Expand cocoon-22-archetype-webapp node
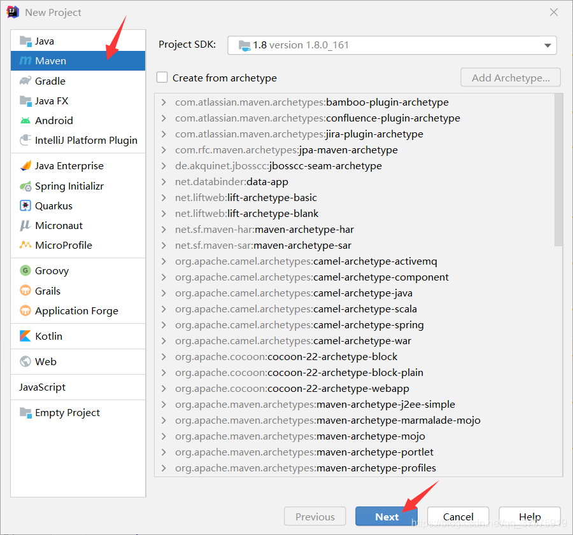Image resolution: width=573 pixels, height=535 pixels. point(164,388)
